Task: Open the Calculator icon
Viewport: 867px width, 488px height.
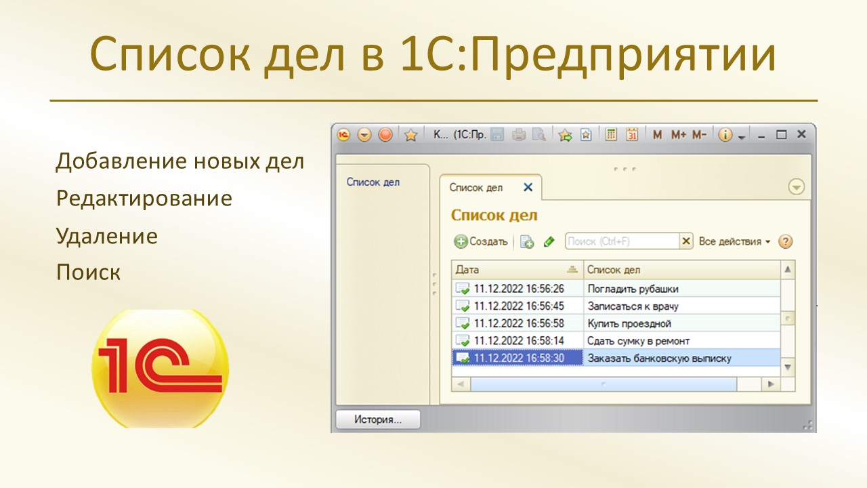Action: click(611, 135)
